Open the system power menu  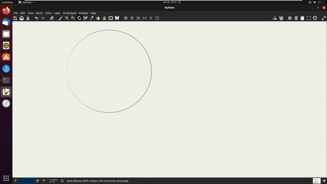tap(319, 2)
